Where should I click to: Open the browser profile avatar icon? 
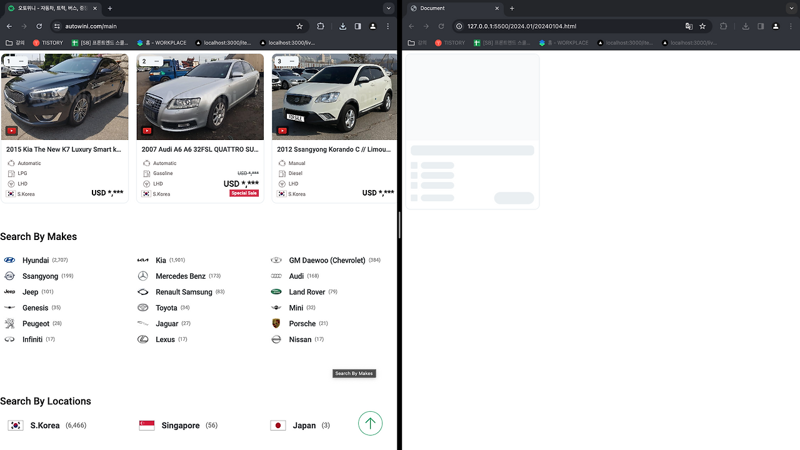372,26
